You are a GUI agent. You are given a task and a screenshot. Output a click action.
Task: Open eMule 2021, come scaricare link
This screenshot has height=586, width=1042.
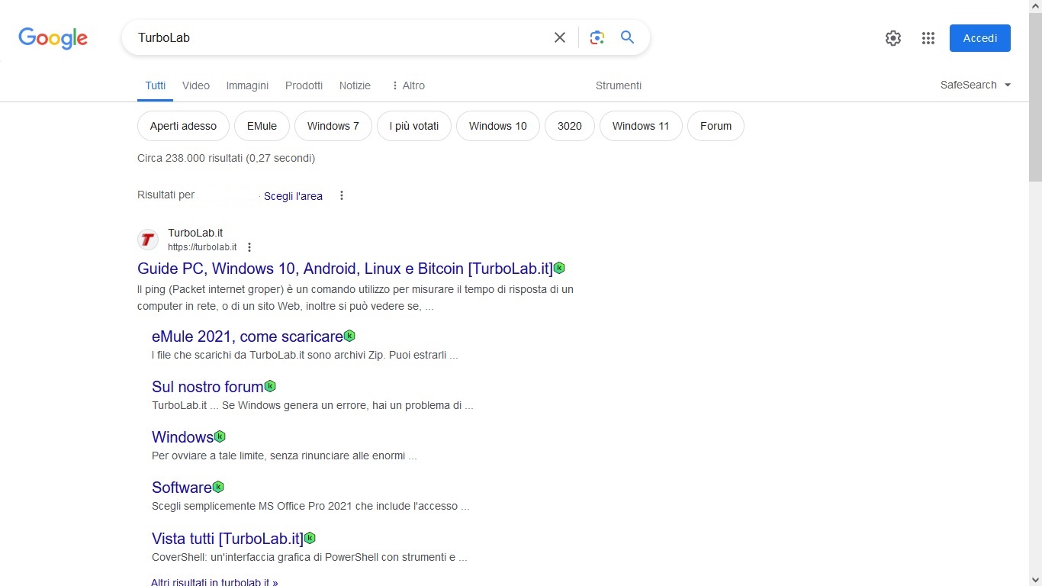pos(247,336)
